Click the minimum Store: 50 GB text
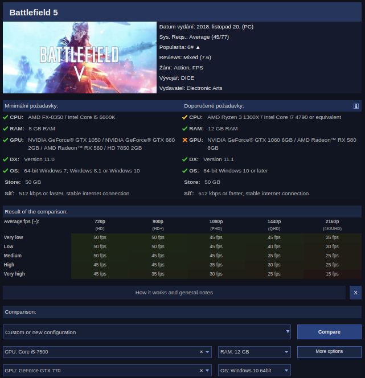The height and width of the screenshot is (378, 365). pyautogui.click(x=23, y=182)
